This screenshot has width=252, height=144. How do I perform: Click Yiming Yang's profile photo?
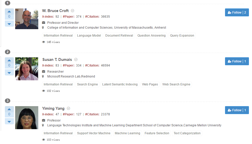pyautogui.click(x=26, y=118)
